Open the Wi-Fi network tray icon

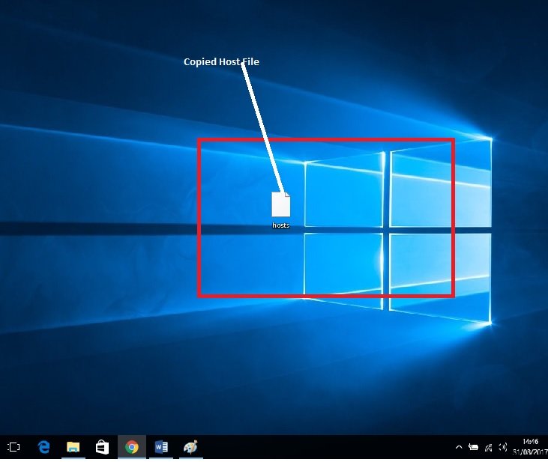click(x=488, y=447)
